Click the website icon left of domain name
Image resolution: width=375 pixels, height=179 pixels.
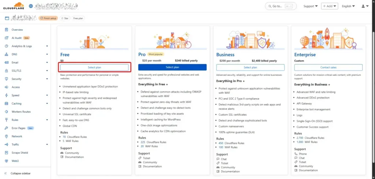(7, 18)
